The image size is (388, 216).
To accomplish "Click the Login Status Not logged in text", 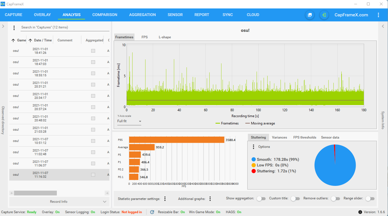I will (132, 212).
